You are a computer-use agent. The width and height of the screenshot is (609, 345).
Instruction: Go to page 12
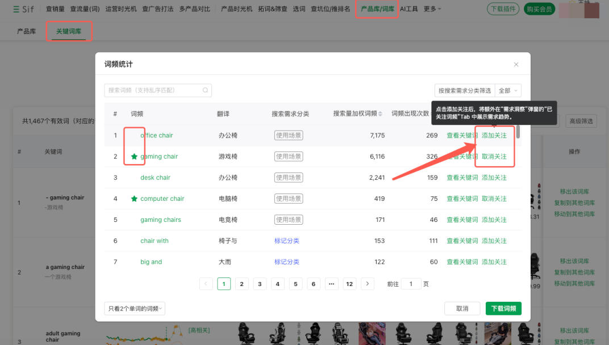click(x=349, y=284)
